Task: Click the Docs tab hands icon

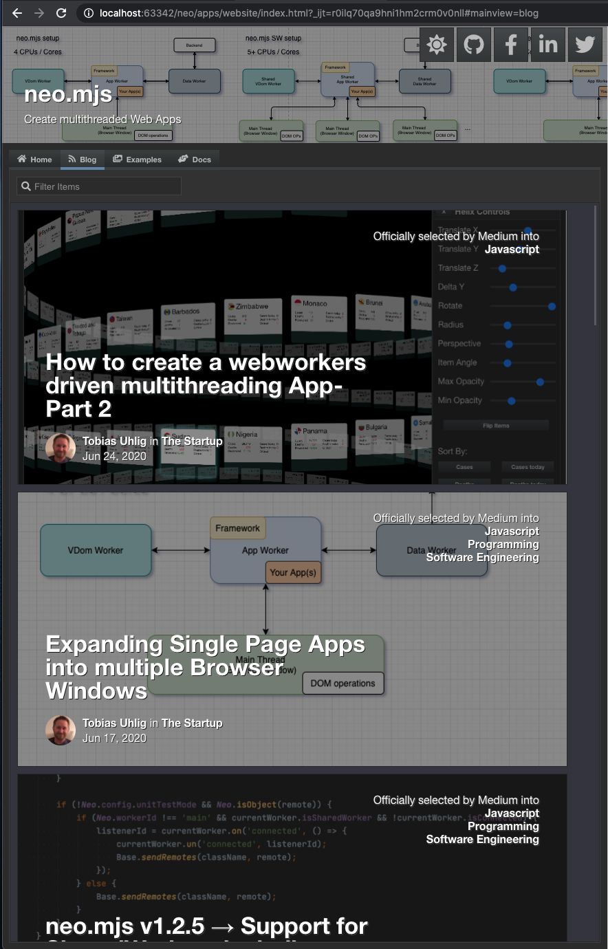Action: [183, 159]
